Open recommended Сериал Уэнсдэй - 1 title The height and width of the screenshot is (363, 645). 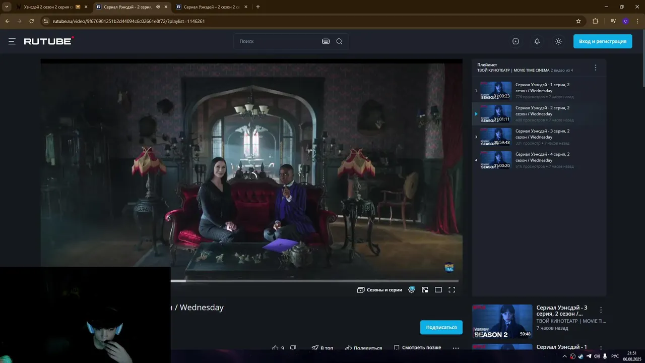[x=562, y=347]
